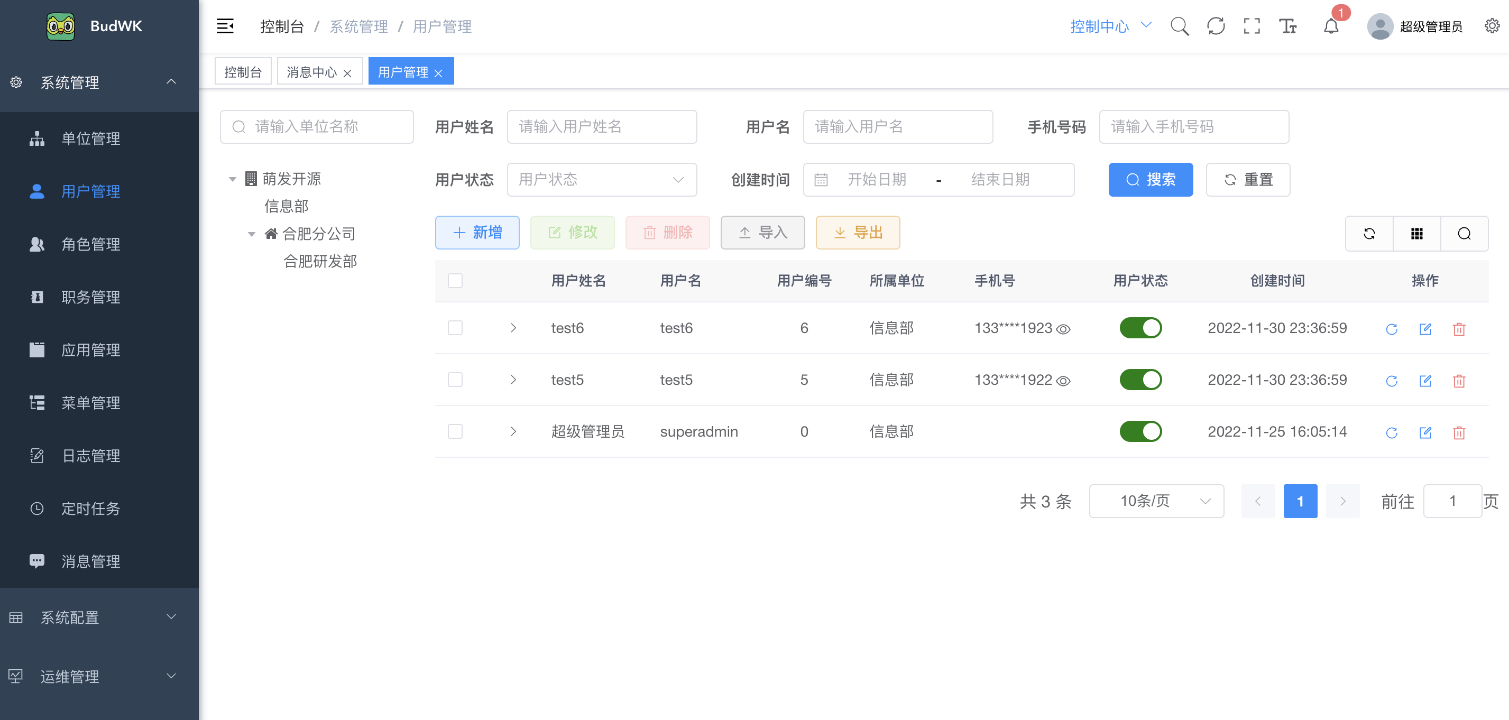Expand the 运维管理 sidebar menu

click(99, 676)
